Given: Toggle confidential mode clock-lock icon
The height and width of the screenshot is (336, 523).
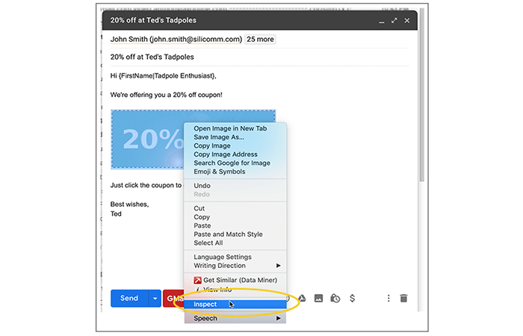Looking at the screenshot, I should pyautogui.click(x=335, y=298).
